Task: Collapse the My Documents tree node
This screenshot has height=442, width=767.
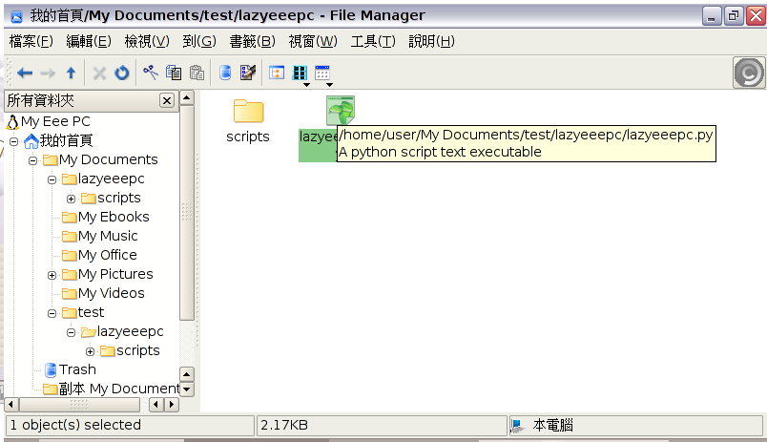Action: tap(33, 160)
